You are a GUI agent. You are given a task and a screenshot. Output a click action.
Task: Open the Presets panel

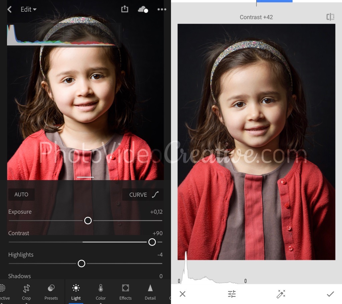click(51, 292)
